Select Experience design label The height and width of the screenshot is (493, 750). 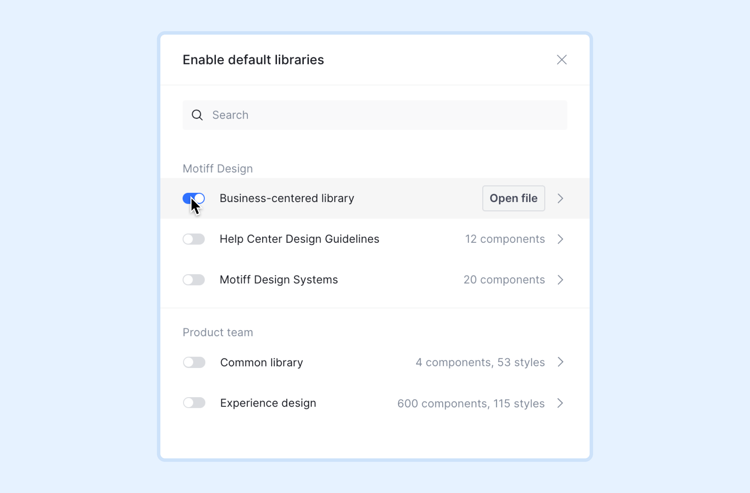point(268,403)
